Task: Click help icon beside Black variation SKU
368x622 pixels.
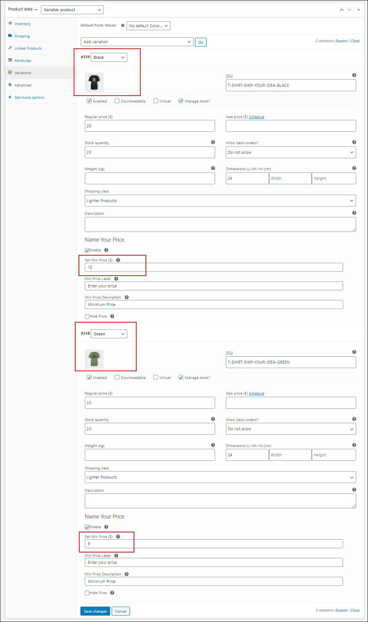Action: point(354,75)
